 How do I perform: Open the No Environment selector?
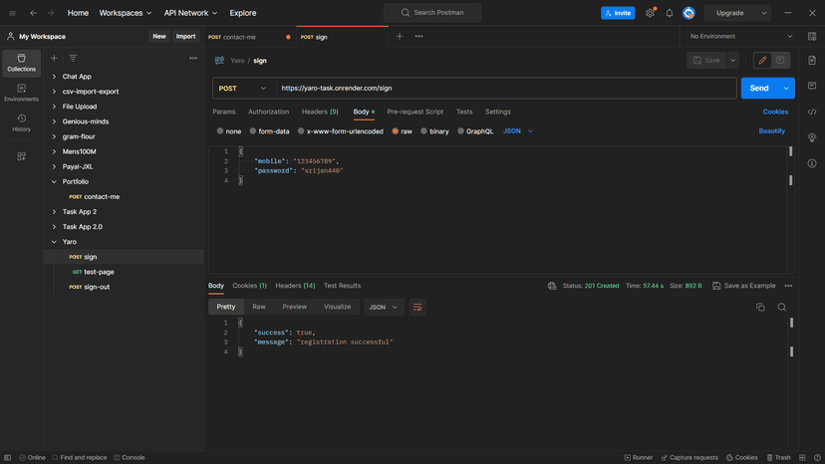(741, 36)
